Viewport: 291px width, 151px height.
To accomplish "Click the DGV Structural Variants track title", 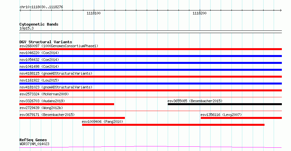I will coord(46,42).
